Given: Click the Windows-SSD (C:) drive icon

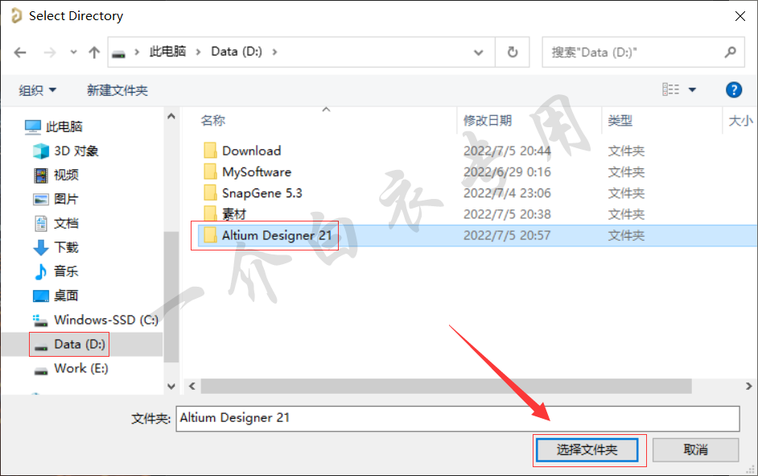Looking at the screenshot, I should click(40, 321).
